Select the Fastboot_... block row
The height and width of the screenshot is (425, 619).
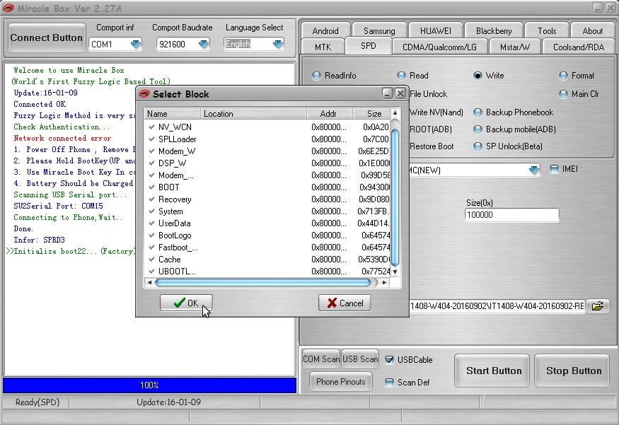point(268,248)
